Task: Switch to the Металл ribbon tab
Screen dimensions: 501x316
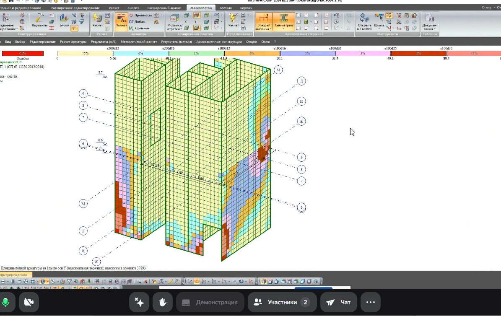Action: pos(226,8)
